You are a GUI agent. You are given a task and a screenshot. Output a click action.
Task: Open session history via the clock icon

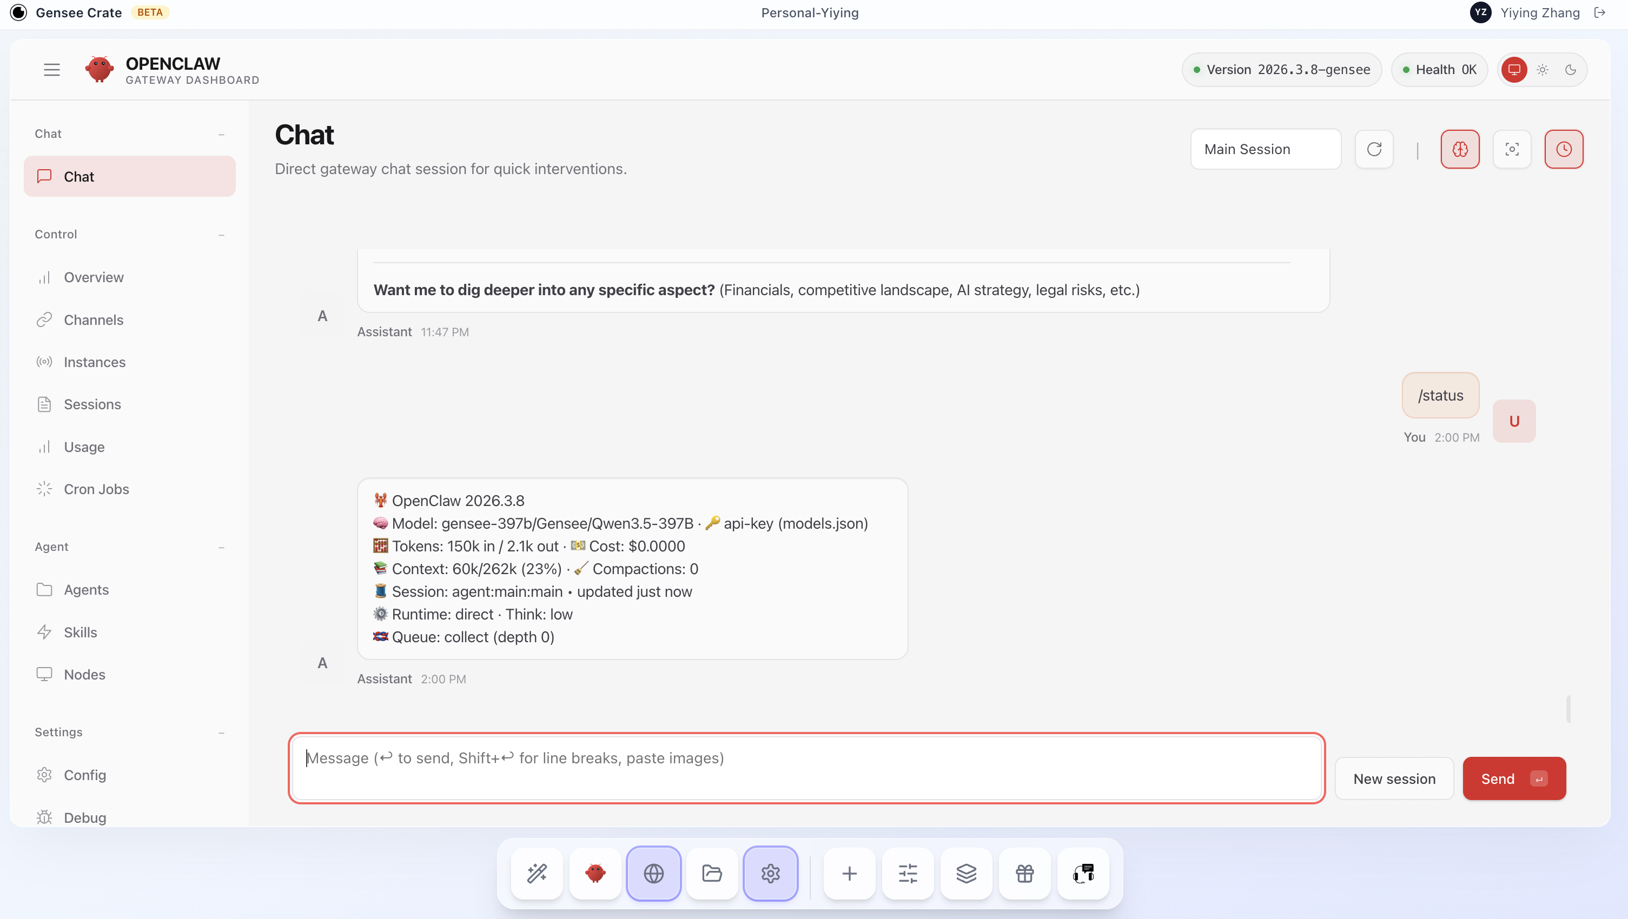pyautogui.click(x=1564, y=149)
